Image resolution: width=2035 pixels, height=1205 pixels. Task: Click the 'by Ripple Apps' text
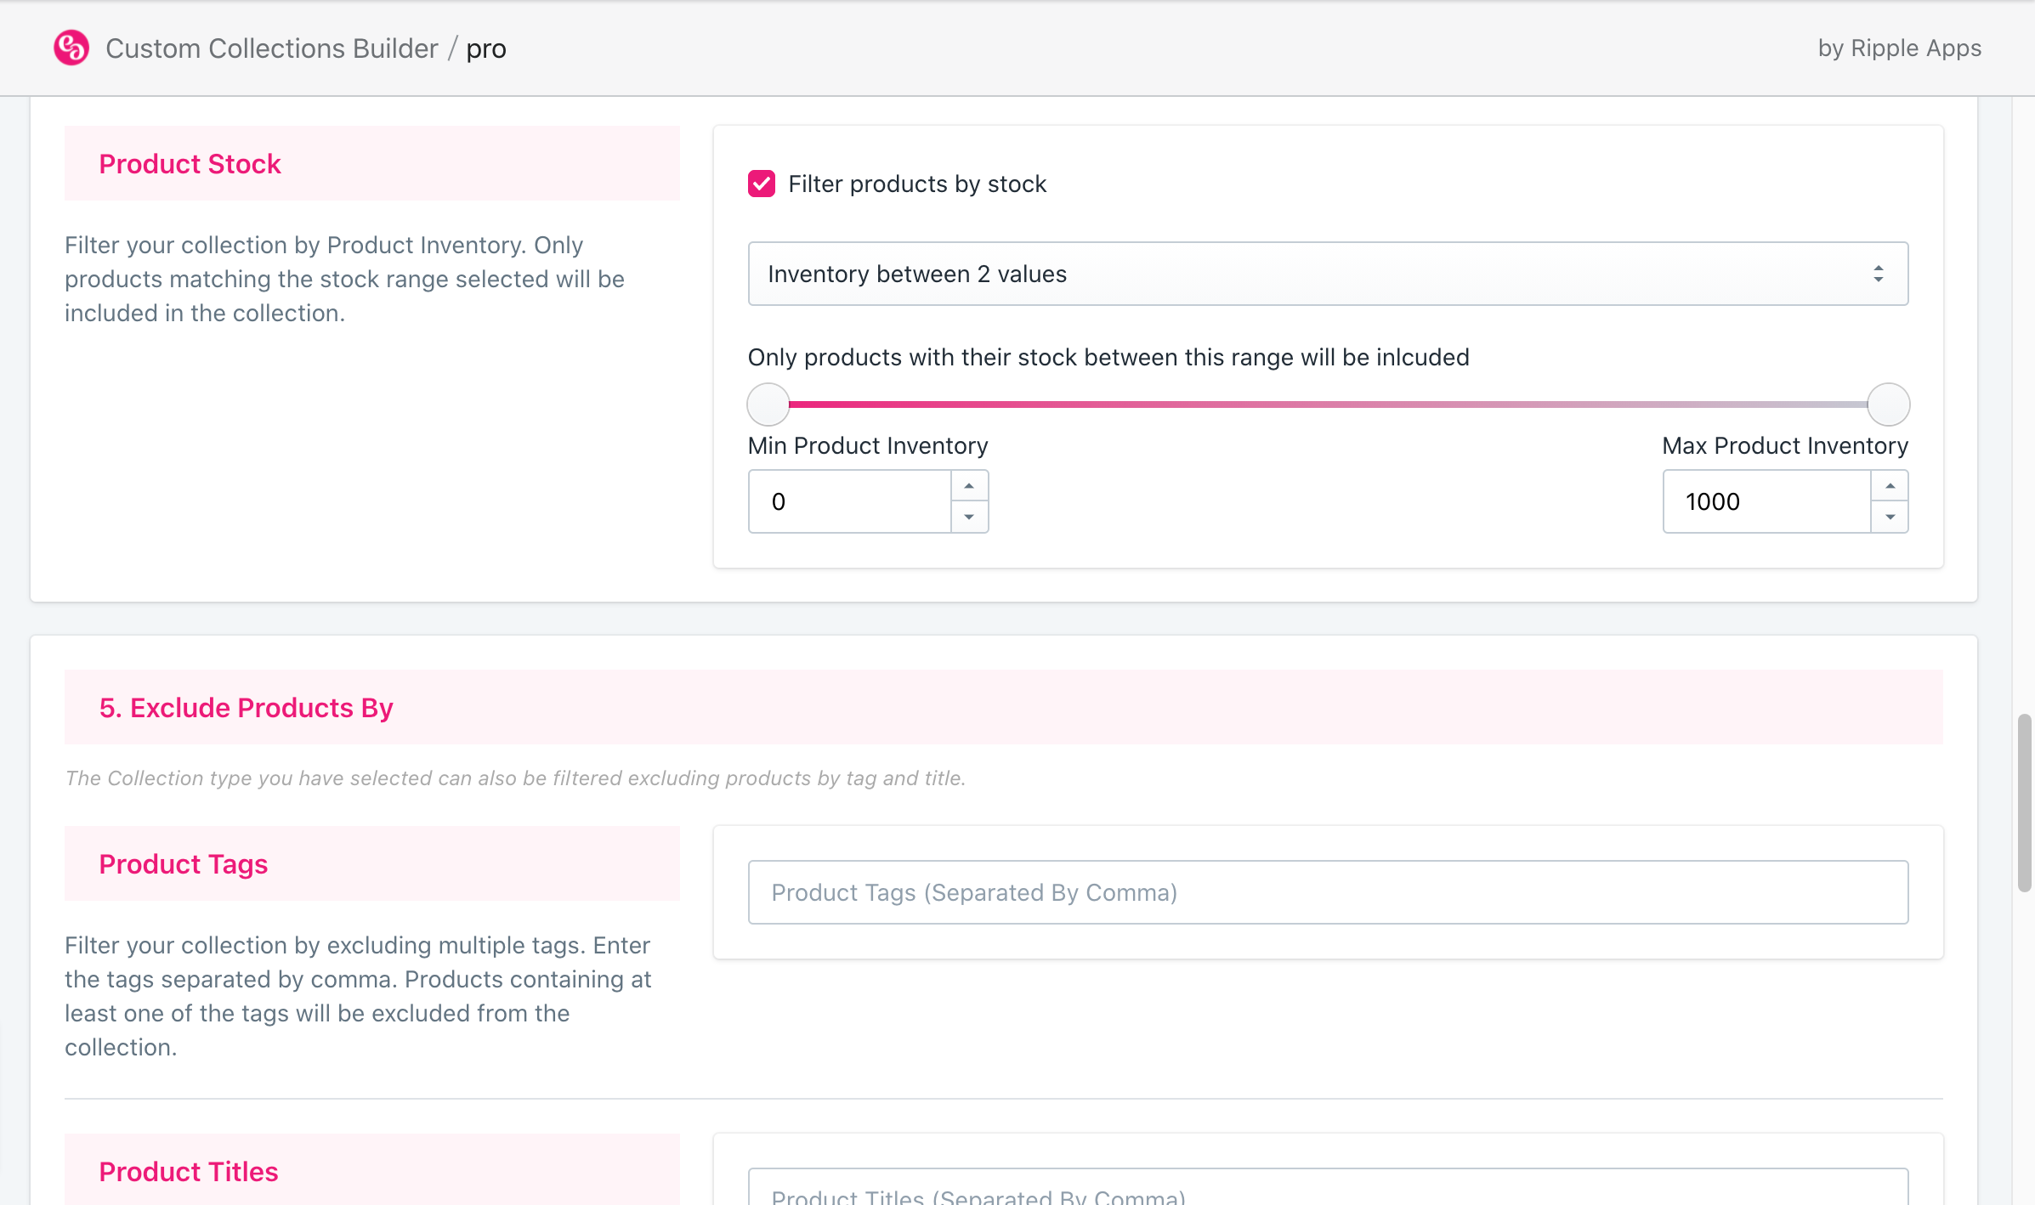point(1900,48)
